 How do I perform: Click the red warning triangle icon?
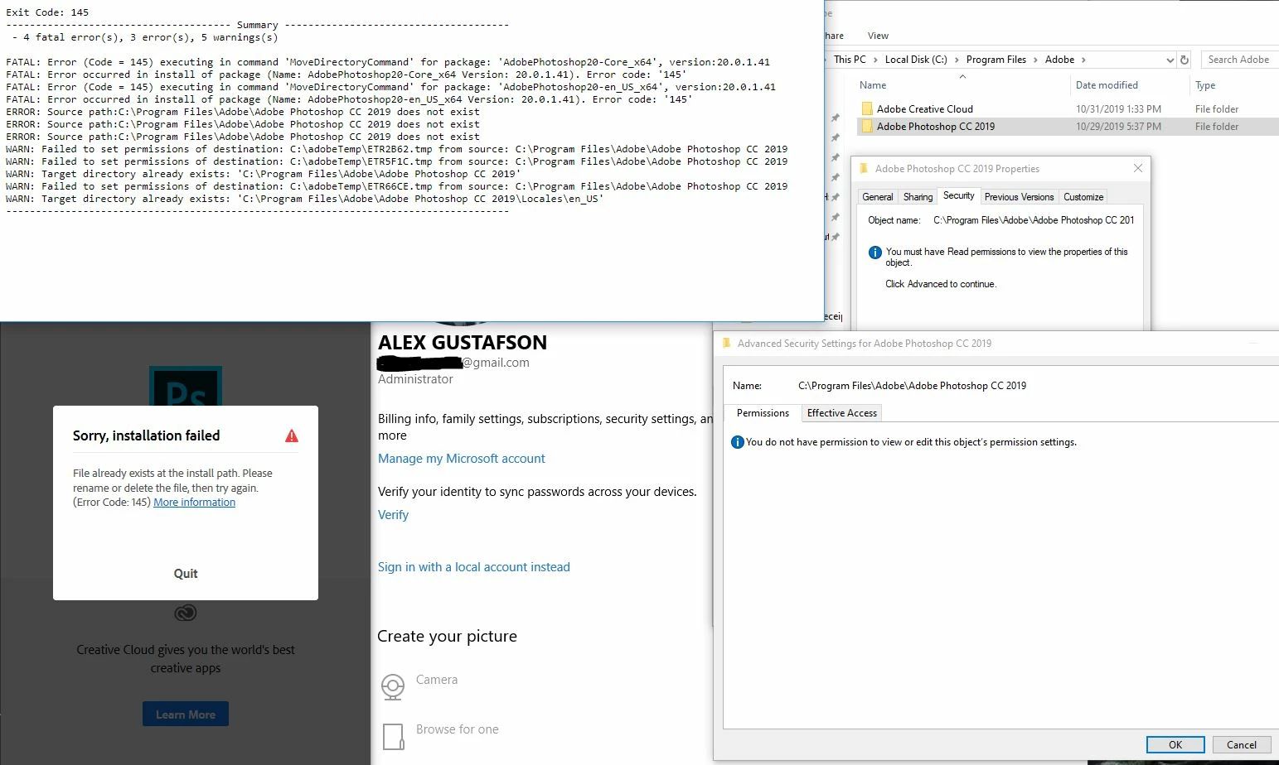[292, 435]
